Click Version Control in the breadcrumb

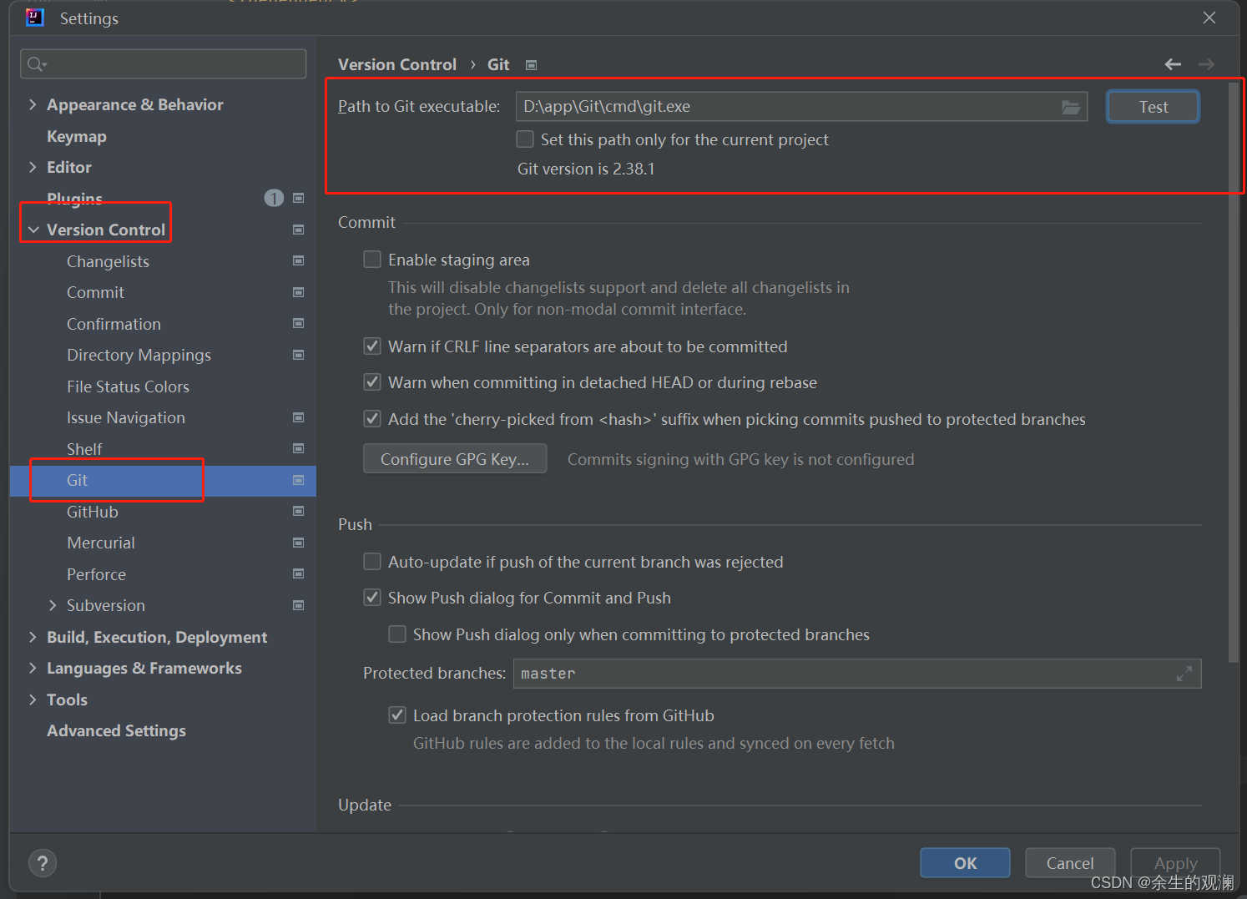point(397,64)
